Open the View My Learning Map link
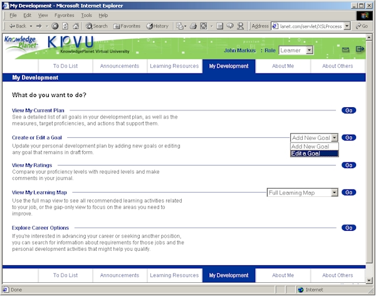The height and width of the screenshot is (296, 376). click(x=39, y=193)
